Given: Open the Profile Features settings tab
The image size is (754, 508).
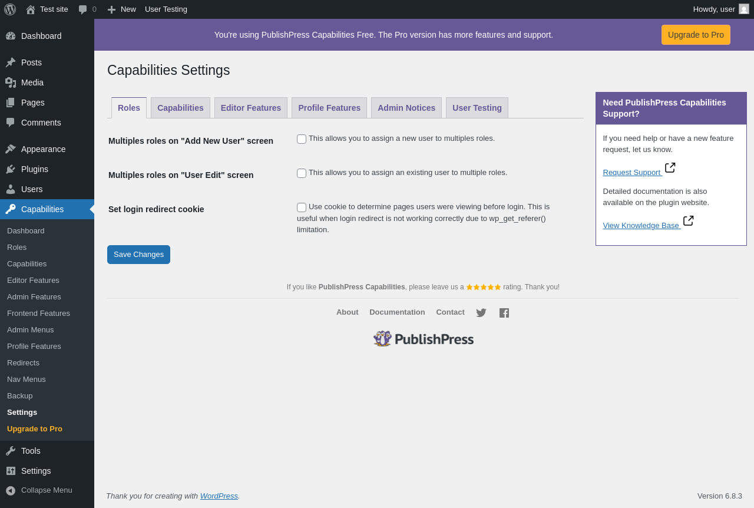Looking at the screenshot, I should point(329,108).
